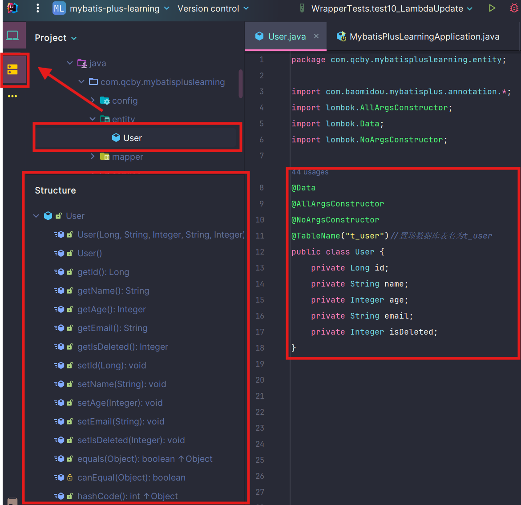
Task: Select setEmail(String): void in Structure
Action: 121,422
